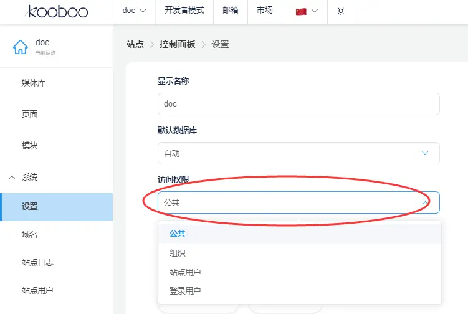Click the 控制面板 breadcrumb link
The image size is (468, 314).
pyautogui.click(x=177, y=44)
